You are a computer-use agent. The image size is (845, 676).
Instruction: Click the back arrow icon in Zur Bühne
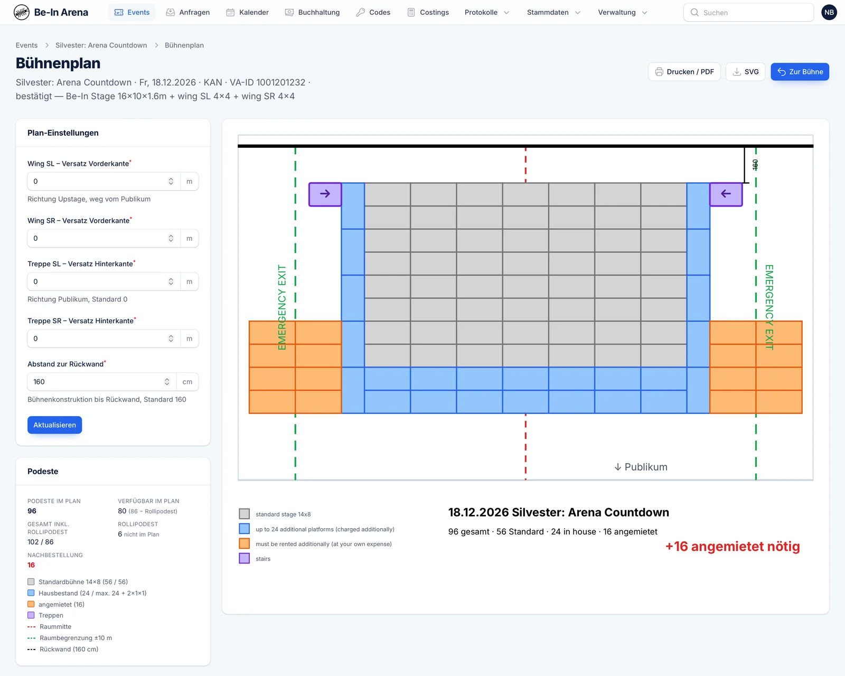[x=782, y=72]
